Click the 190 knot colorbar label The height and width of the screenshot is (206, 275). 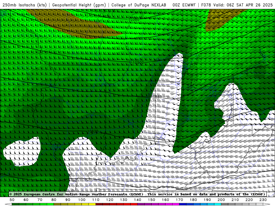coord(207,200)
